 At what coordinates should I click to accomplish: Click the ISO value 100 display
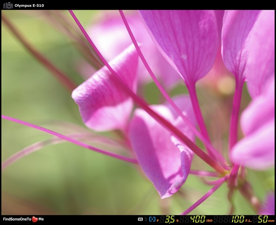click(x=238, y=219)
